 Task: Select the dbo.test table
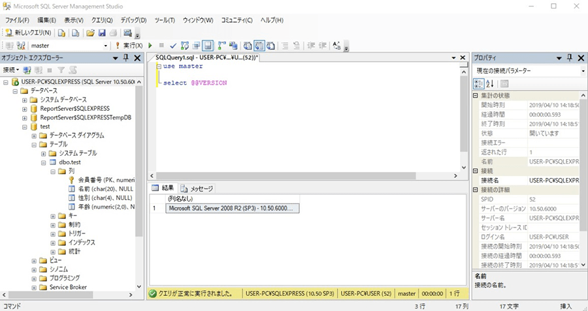70,162
